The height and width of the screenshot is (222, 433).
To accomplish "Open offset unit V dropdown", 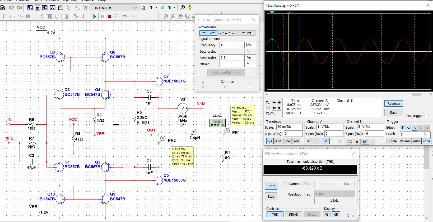I will pyautogui.click(x=250, y=64).
